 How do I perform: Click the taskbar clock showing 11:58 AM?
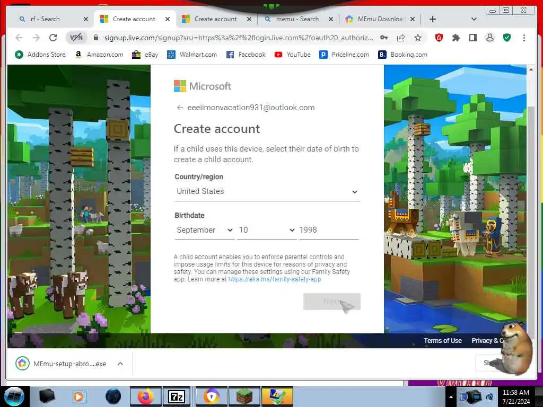pyautogui.click(x=515, y=397)
